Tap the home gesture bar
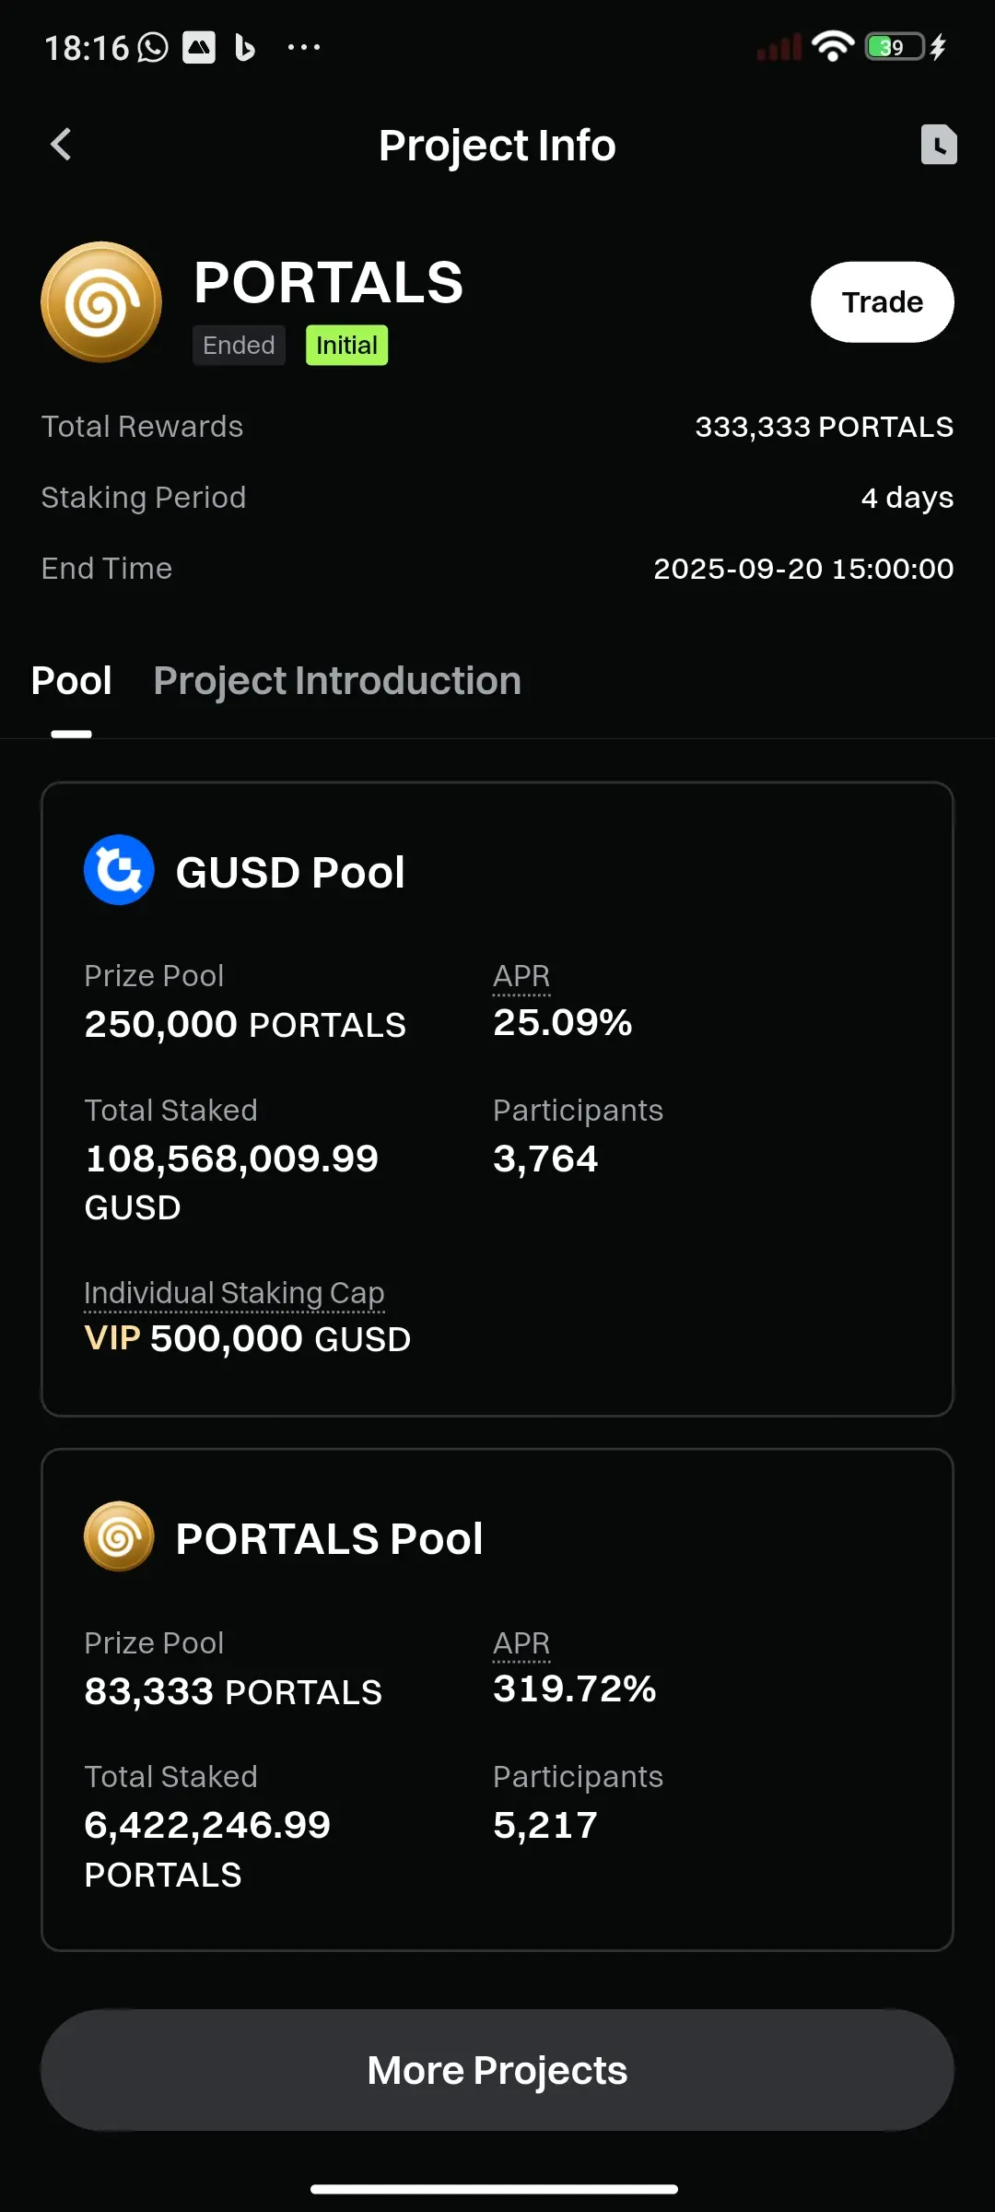995x2212 pixels. (495, 2189)
